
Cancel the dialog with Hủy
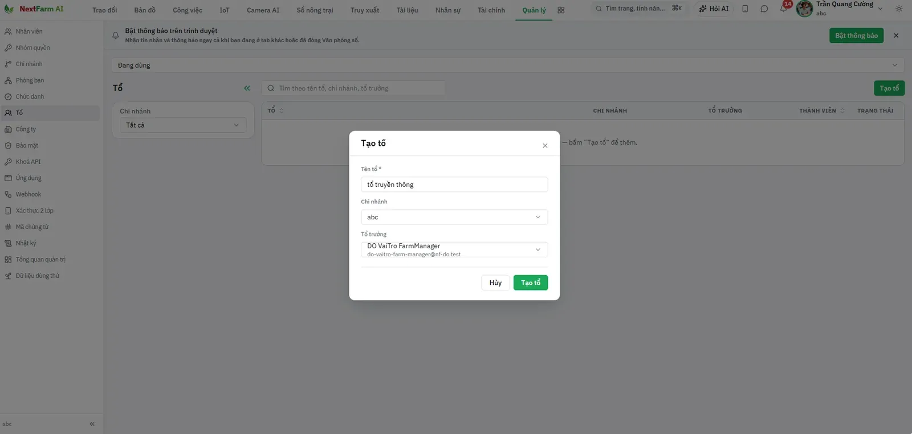[x=495, y=282]
